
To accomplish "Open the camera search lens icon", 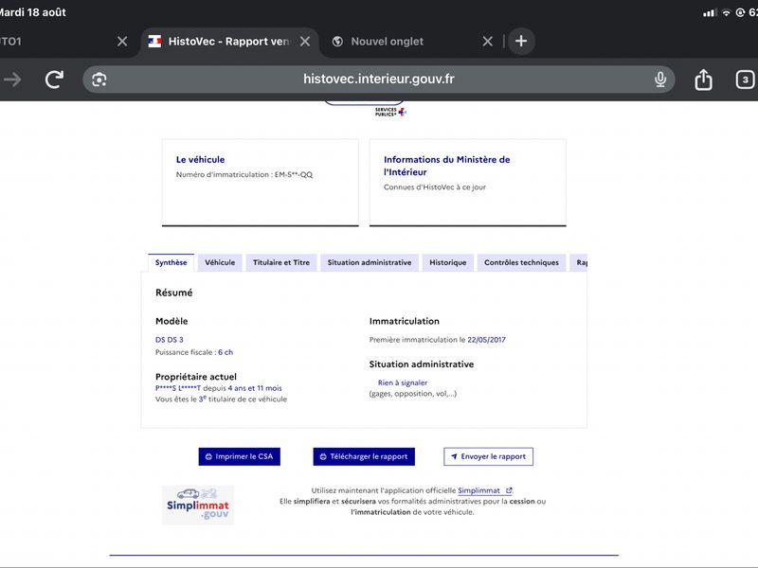I will tap(99, 80).
